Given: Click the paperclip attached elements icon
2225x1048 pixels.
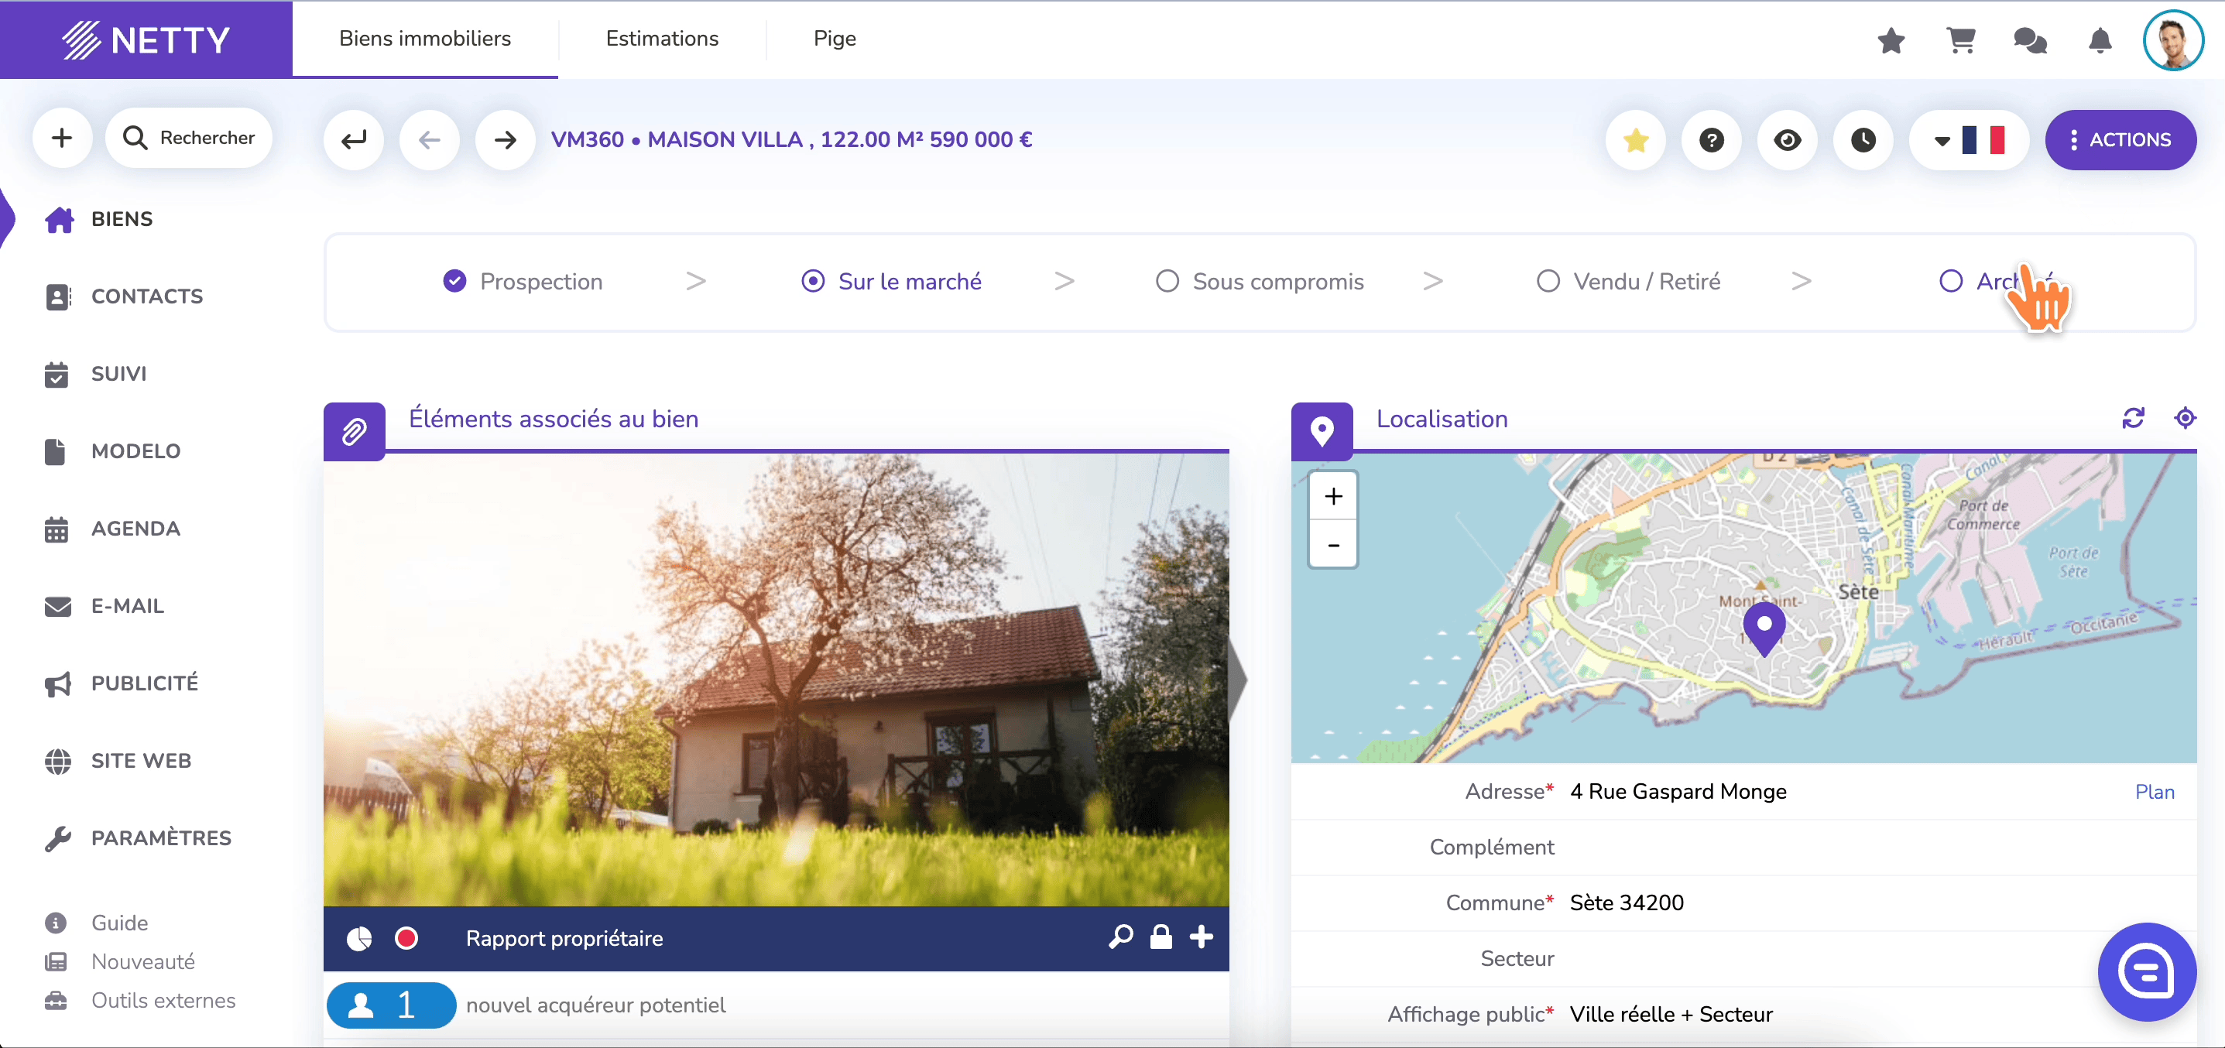Looking at the screenshot, I should pos(353,420).
